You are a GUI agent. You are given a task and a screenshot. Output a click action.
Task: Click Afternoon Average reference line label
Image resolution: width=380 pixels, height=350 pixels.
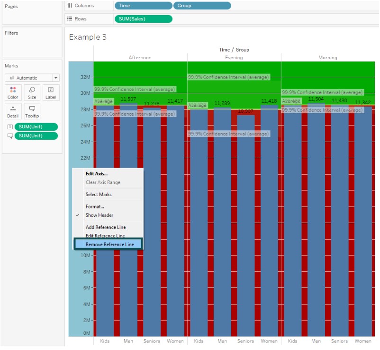[x=103, y=101]
